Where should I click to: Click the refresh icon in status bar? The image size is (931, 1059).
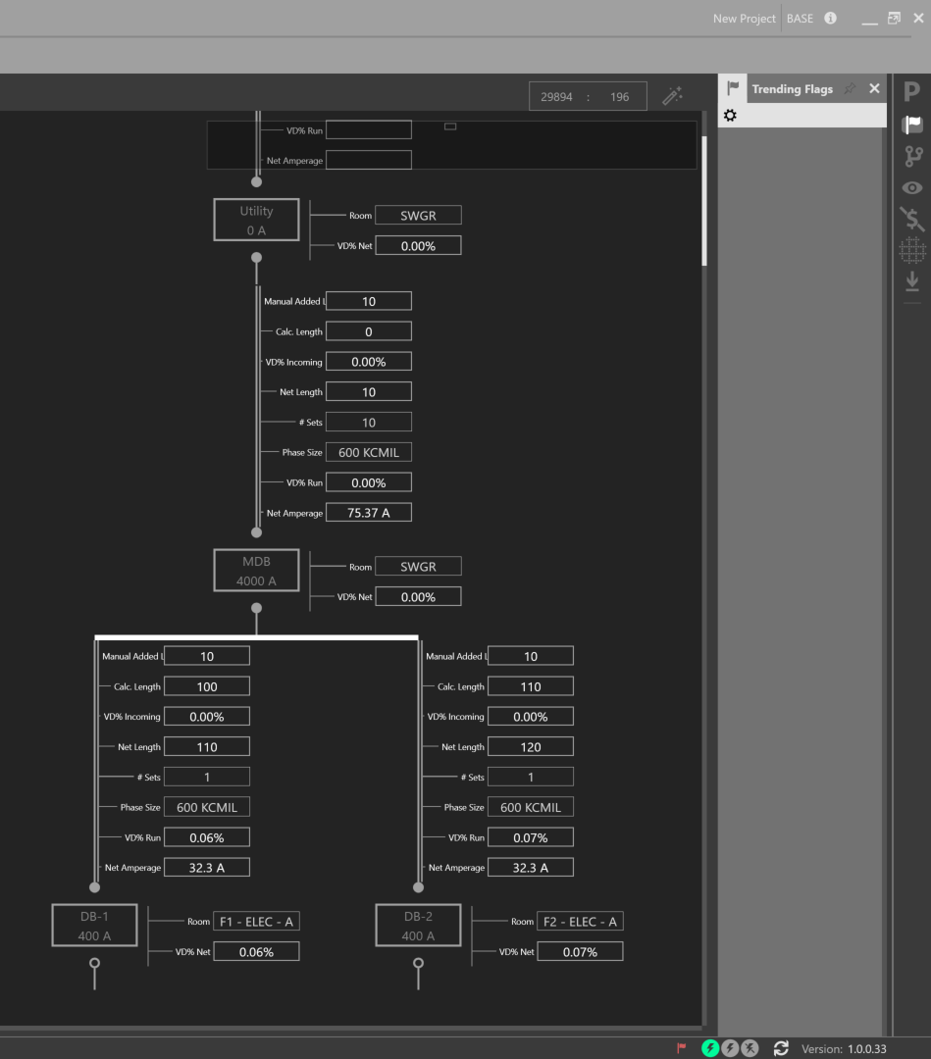tap(781, 1048)
